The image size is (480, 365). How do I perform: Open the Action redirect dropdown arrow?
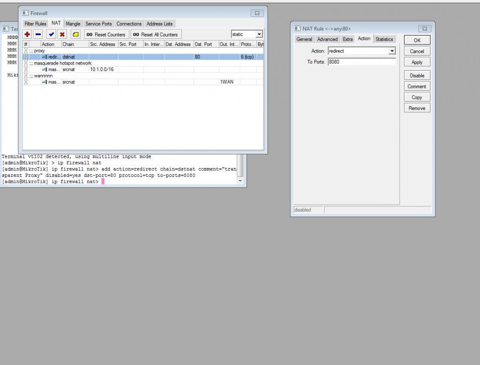click(392, 51)
